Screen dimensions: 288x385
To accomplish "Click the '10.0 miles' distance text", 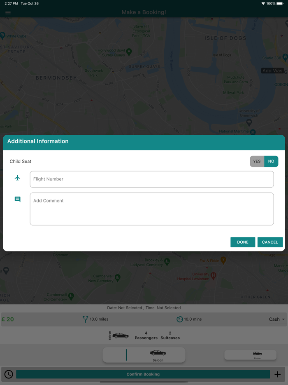I will [99, 319].
